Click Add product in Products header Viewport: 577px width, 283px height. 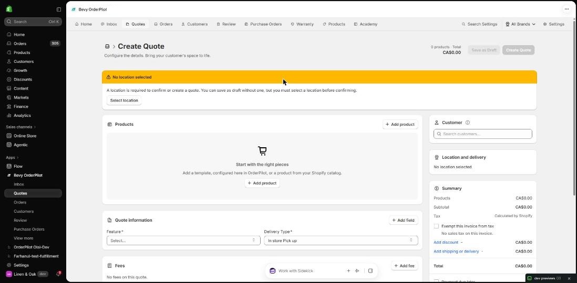[400, 124]
